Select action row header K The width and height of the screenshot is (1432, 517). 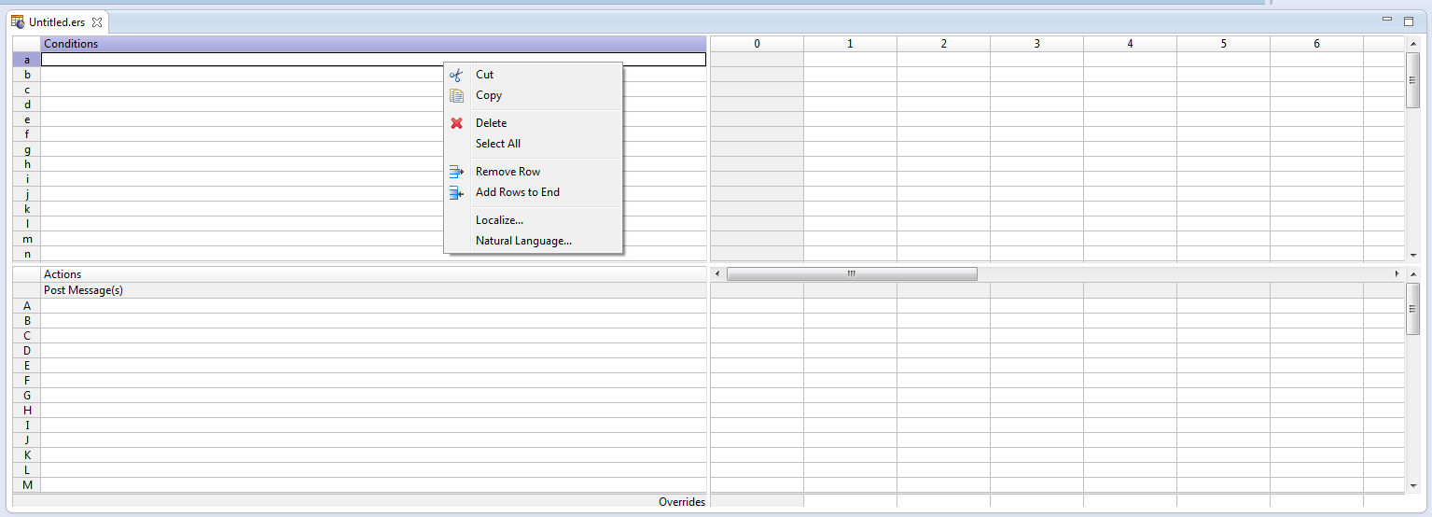click(x=27, y=455)
